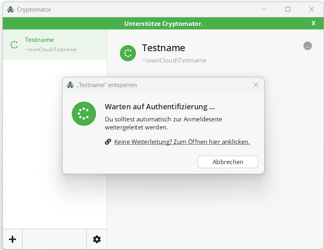Open application settings with the gear icon
The height and width of the screenshot is (250, 324).
(x=96, y=239)
